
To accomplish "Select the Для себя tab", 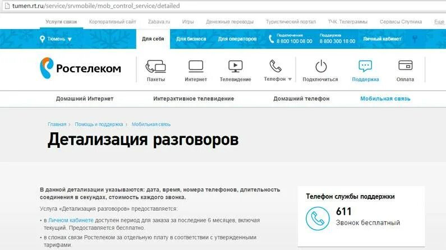I will (x=153, y=39).
